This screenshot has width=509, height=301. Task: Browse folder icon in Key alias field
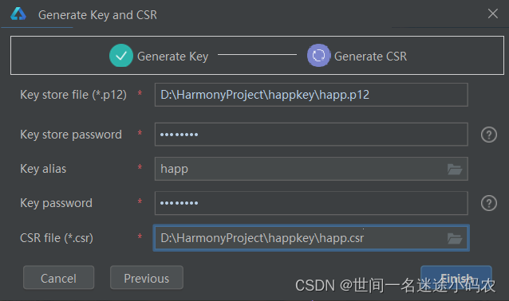tap(455, 169)
